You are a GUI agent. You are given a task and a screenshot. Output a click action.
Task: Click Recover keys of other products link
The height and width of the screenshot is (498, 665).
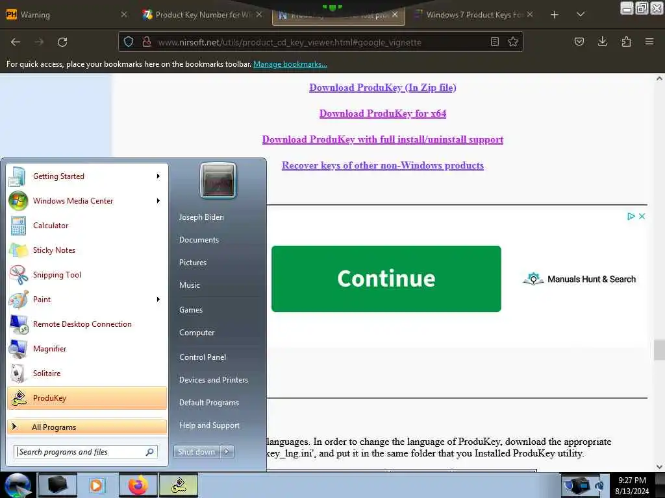coord(383,165)
